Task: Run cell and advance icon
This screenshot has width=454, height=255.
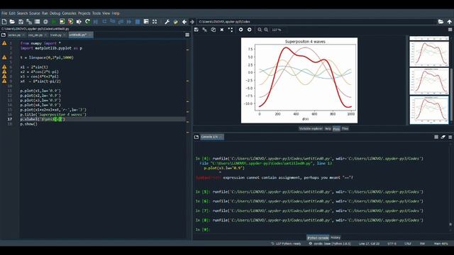Action: (71, 22)
